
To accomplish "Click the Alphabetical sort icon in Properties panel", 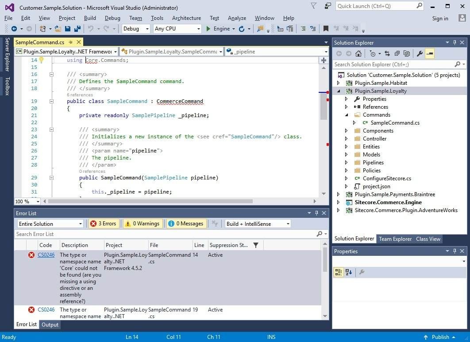I will [x=349, y=272].
